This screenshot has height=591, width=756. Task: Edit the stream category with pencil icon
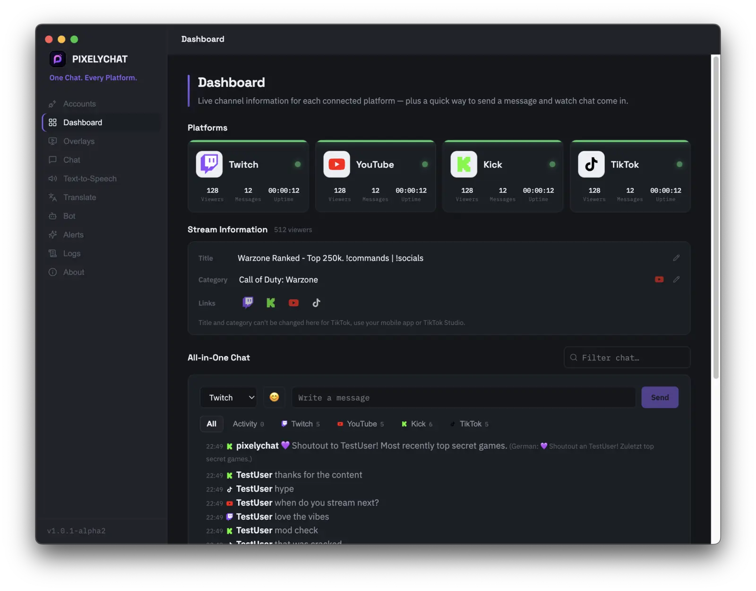pyautogui.click(x=676, y=280)
